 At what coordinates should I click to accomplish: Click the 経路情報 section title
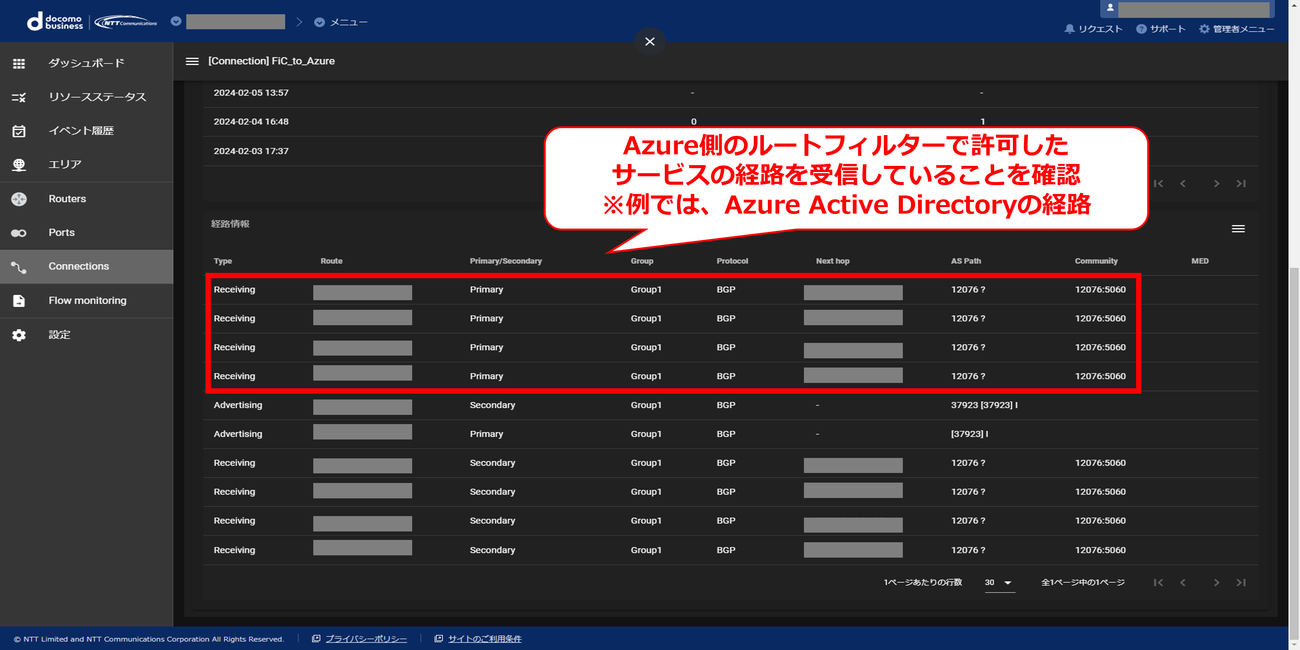tap(230, 224)
